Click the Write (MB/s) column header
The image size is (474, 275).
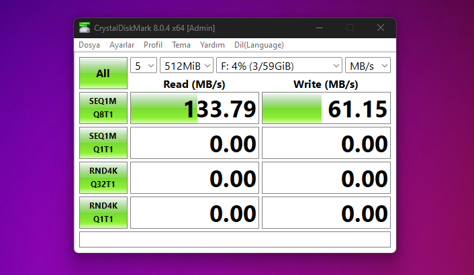[326, 85]
